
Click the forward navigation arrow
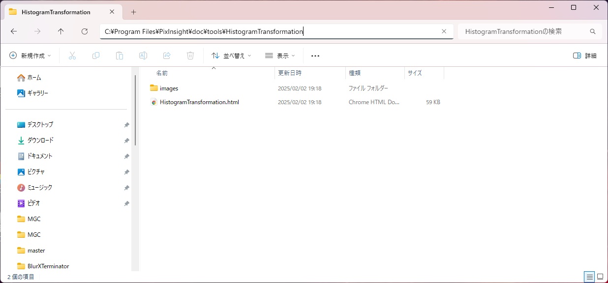click(x=37, y=31)
